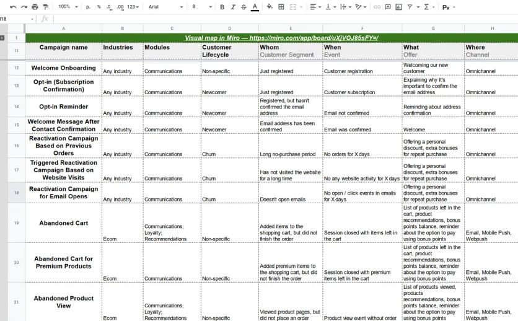Activate the paint format tool
The height and width of the screenshot is (321, 518).
click(46, 7)
